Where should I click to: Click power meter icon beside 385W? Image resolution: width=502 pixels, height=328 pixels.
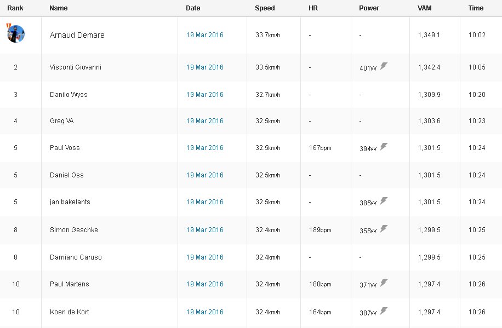click(384, 201)
